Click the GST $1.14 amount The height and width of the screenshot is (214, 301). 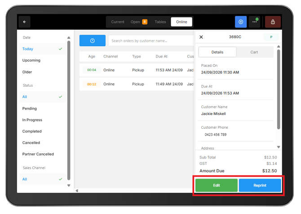272,164
